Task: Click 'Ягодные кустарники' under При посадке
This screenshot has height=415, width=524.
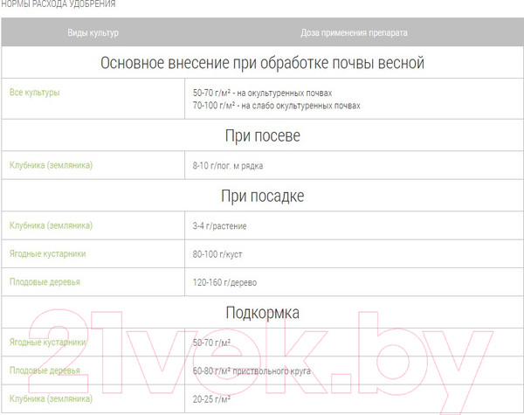Action: click(47, 254)
